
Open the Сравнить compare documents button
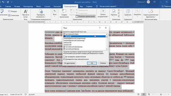click(128, 13)
